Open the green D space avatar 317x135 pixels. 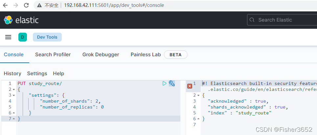click(23, 37)
